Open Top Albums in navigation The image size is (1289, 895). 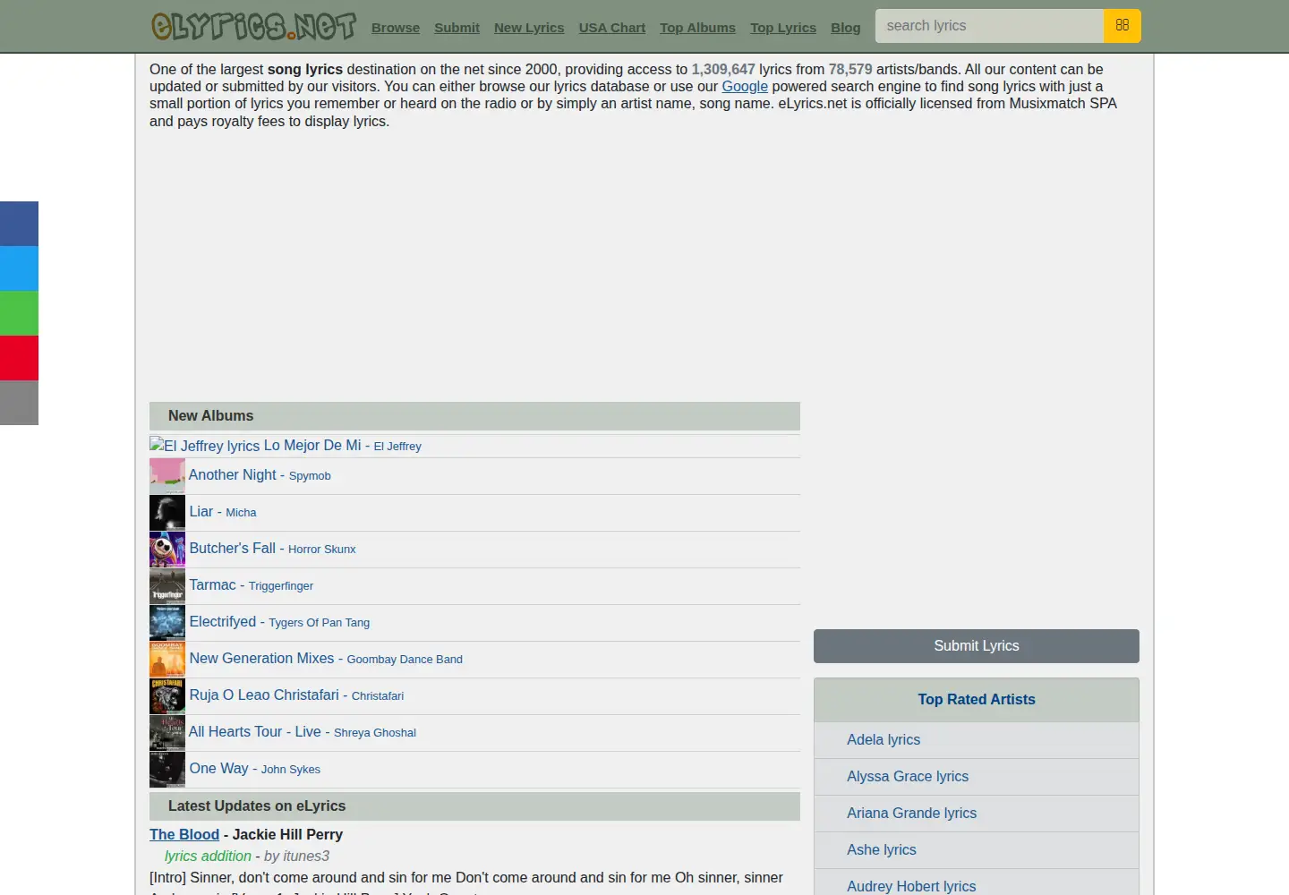[x=697, y=28]
